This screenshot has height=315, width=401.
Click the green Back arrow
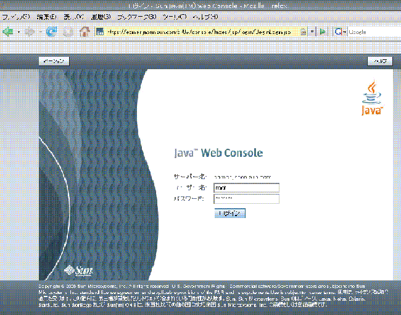(8, 31)
